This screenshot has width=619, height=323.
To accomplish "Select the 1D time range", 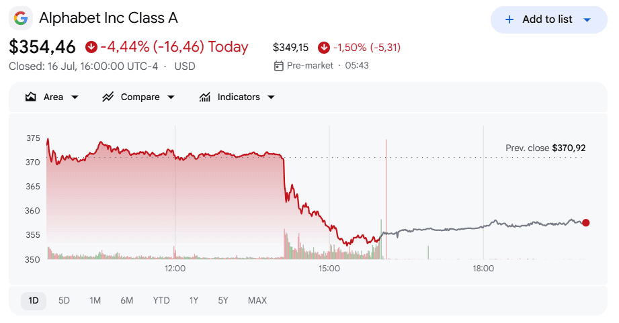I will (x=34, y=301).
